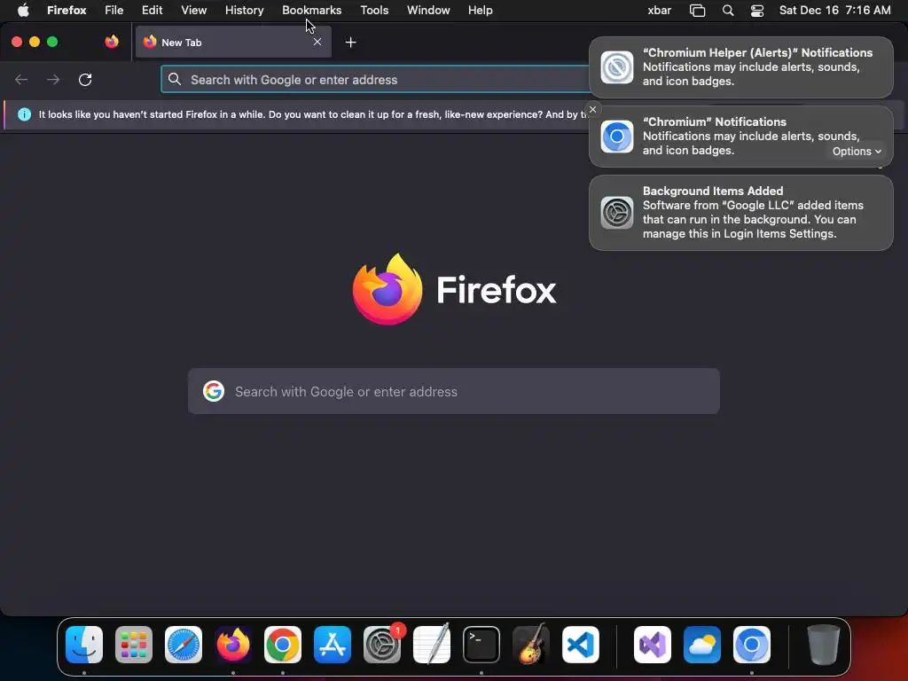Open System Settings from the Dock
The image size is (908, 681).
tap(382, 645)
